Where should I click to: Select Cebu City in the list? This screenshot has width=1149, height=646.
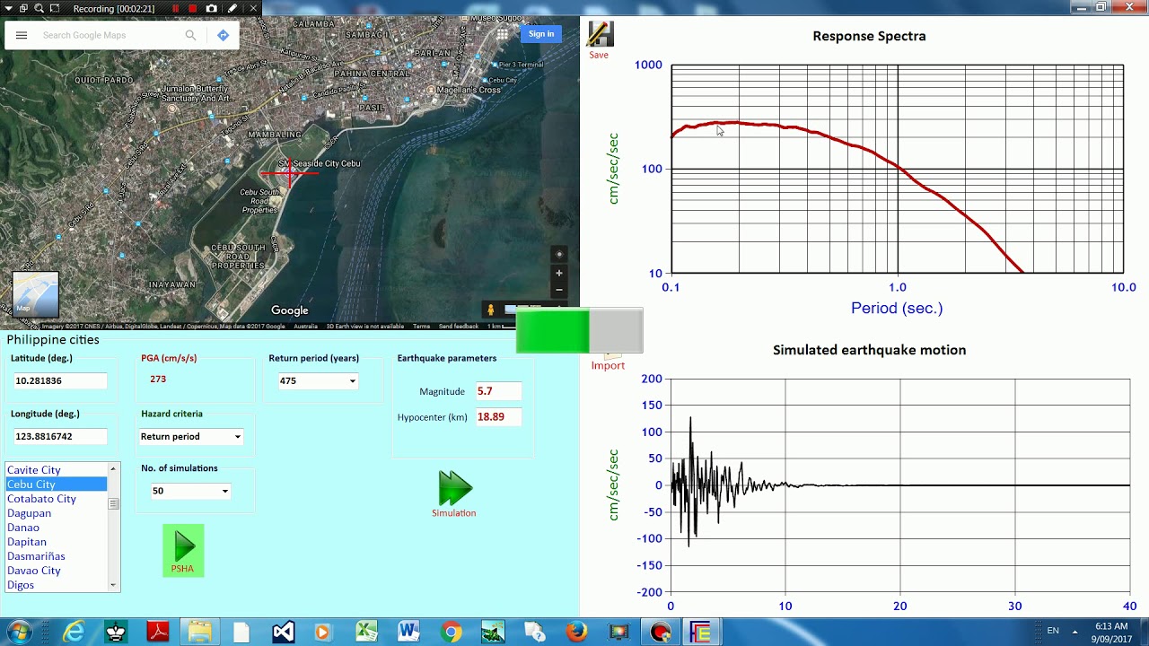pos(56,484)
